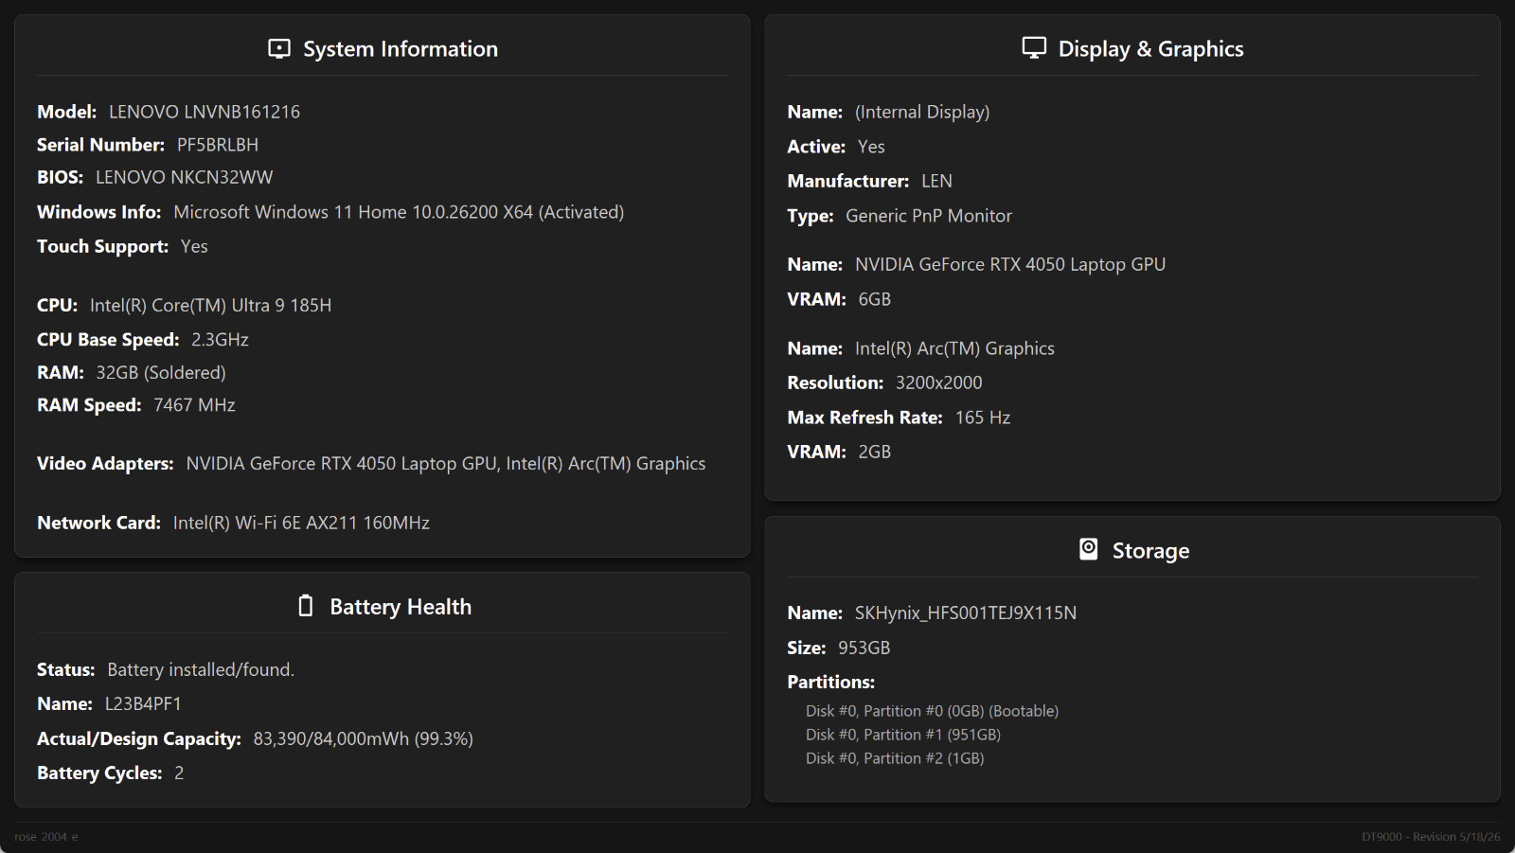Select drive name SKHynix_HFS001TEJ9X115N
Screen dimensions: 1515x853
966,613
